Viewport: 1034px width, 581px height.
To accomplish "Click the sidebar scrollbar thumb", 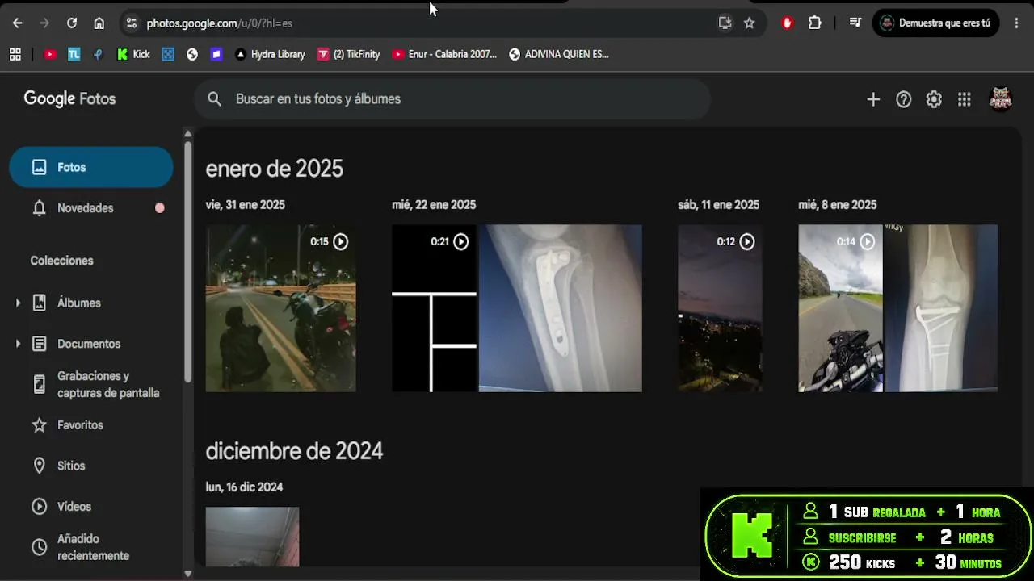I will click(x=187, y=261).
